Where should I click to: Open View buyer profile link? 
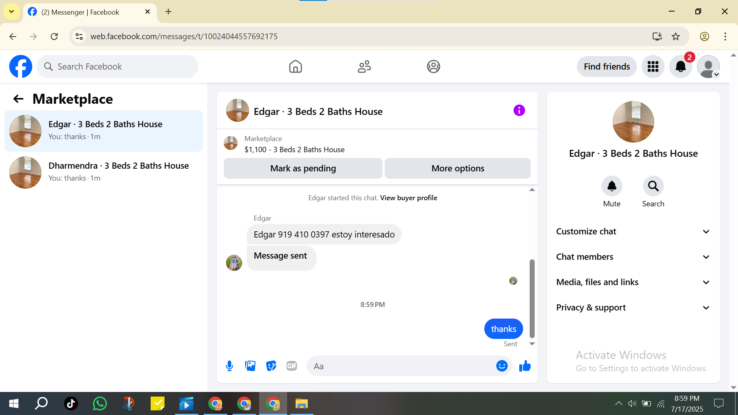408,198
